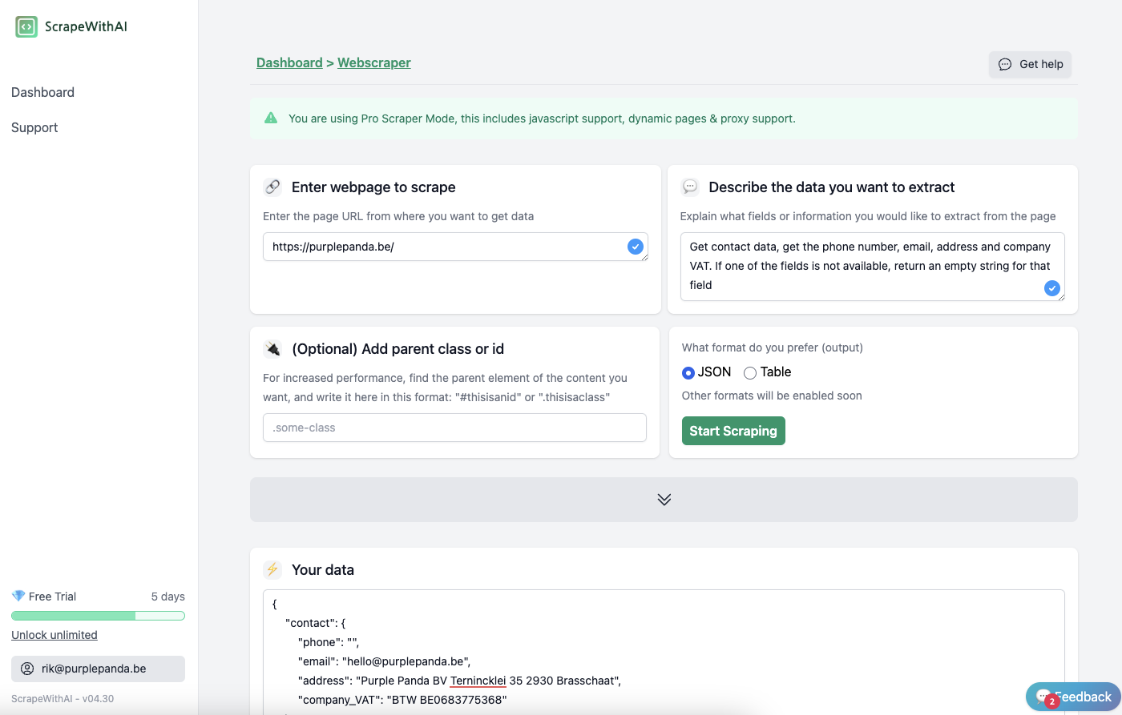Follow the Unlock unlimited link
This screenshot has width=1122, height=715.
point(54,635)
